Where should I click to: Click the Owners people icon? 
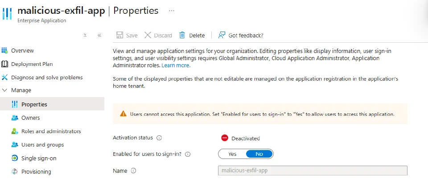14,118
